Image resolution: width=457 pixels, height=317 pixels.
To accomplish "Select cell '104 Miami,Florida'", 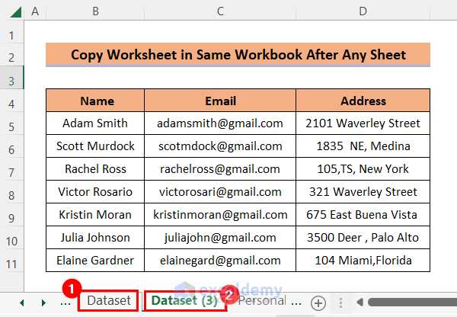I will click(x=363, y=261).
